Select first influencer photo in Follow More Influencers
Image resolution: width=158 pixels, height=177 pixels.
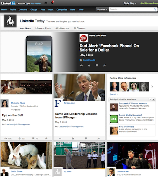point(115,87)
